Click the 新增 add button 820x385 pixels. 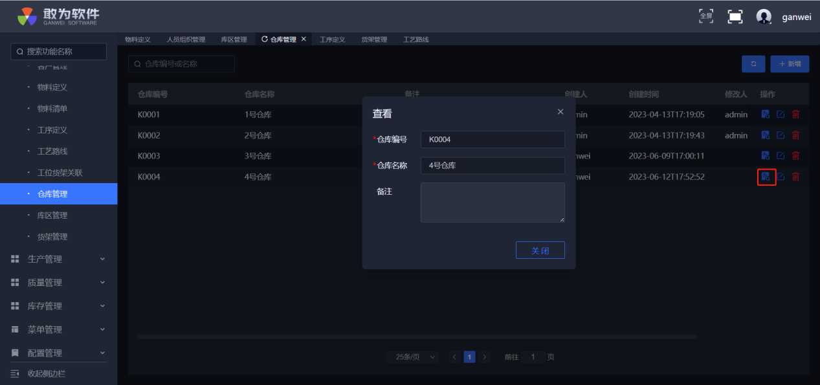tap(790, 64)
